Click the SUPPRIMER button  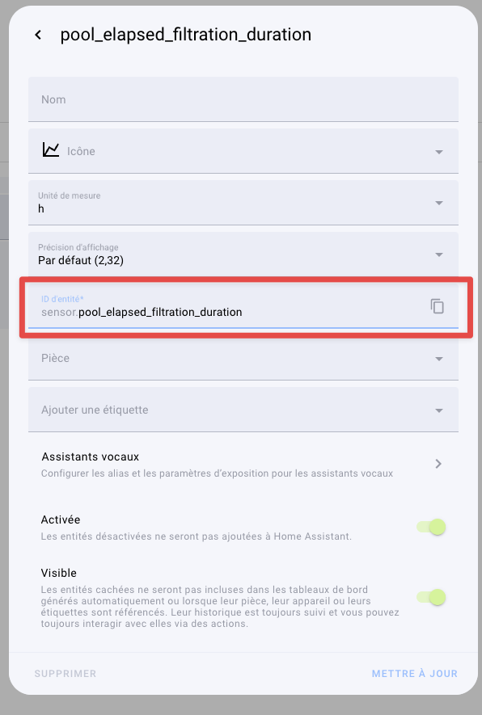66,674
